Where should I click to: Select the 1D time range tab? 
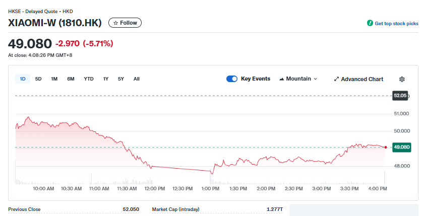tap(23, 79)
